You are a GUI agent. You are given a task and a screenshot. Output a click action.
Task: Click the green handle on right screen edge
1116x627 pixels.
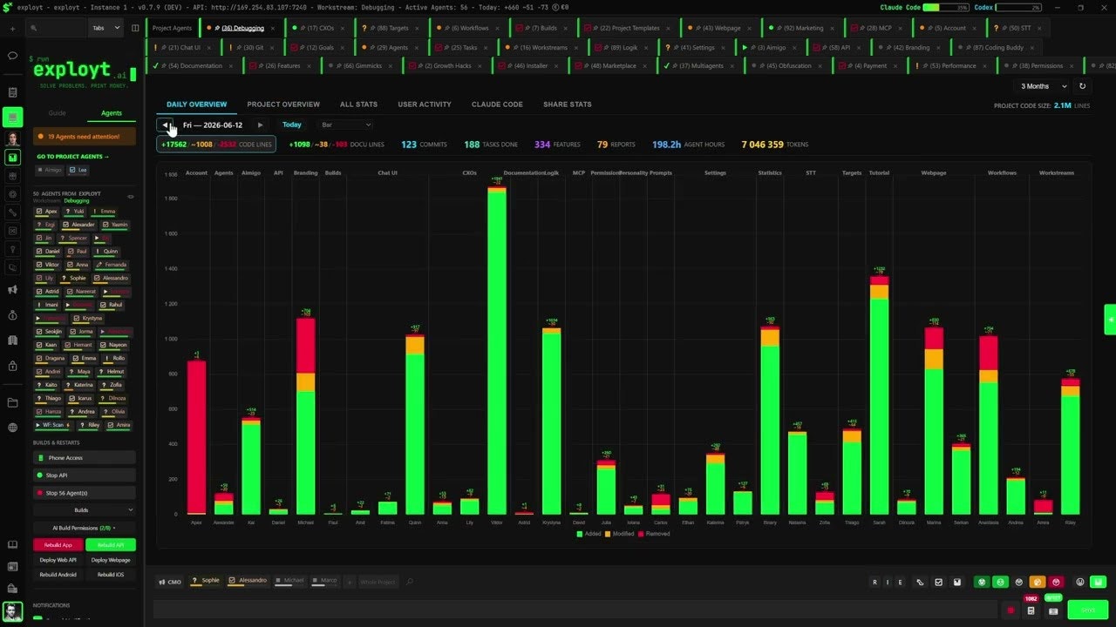click(x=1111, y=320)
